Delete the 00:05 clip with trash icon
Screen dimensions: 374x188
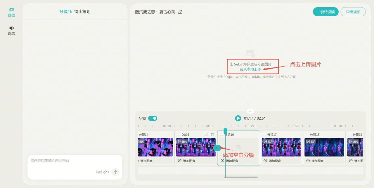[x=212, y=135]
